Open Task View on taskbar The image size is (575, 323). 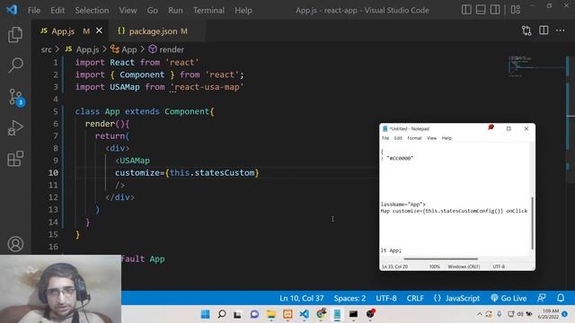237,314
